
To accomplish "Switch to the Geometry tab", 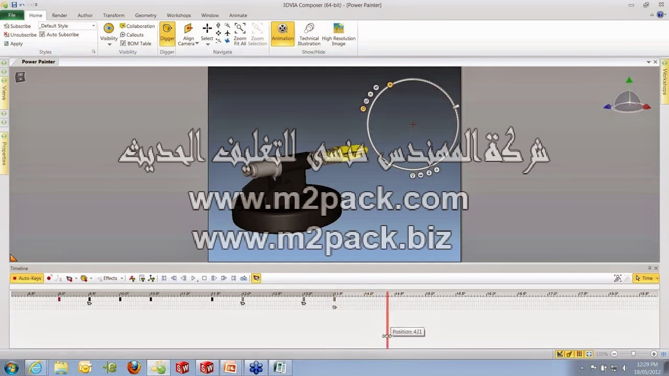I will tap(146, 15).
